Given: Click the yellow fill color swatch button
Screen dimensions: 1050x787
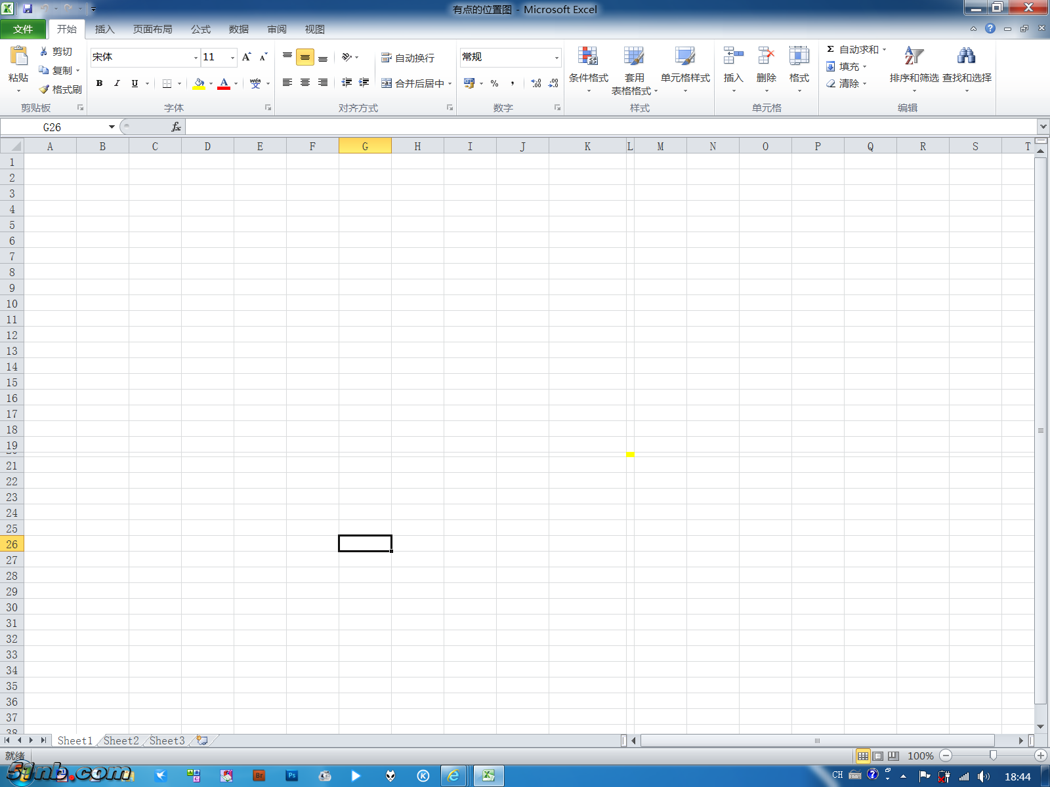Looking at the screenshot, I should click(199, 83).
